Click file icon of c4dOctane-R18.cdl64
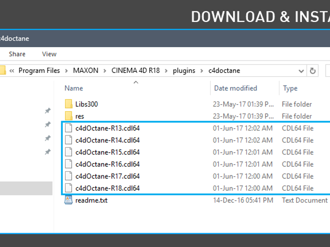 [68, 188]
